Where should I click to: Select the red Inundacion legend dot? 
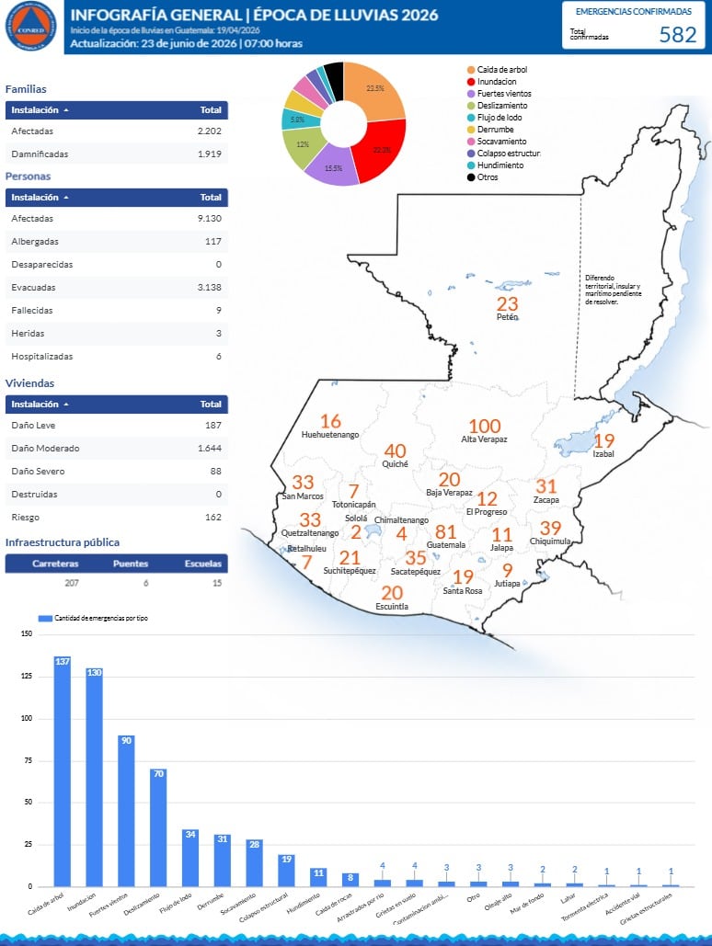click(471, 82)
